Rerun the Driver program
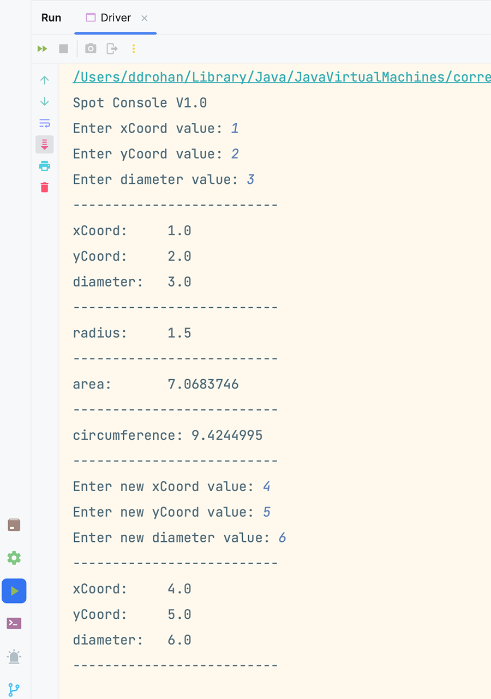The image size is (491, 699). [x=43, y=49]
